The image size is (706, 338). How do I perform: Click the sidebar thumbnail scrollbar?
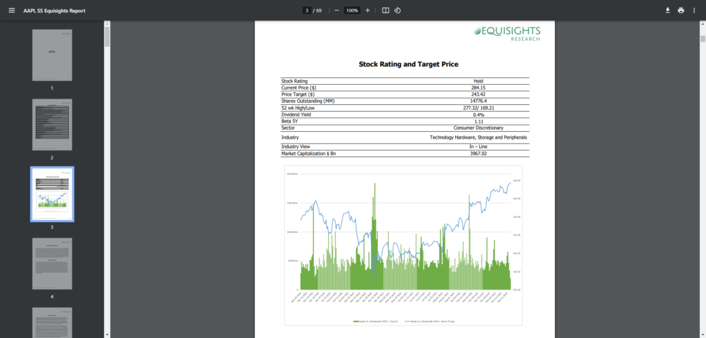107,36
